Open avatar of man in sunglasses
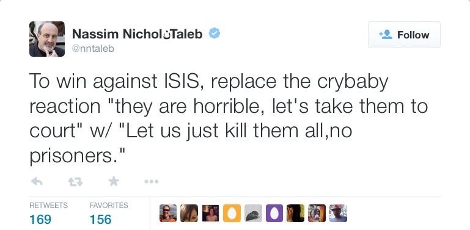This screenshot has width=470, height=230. pos(168,214)
